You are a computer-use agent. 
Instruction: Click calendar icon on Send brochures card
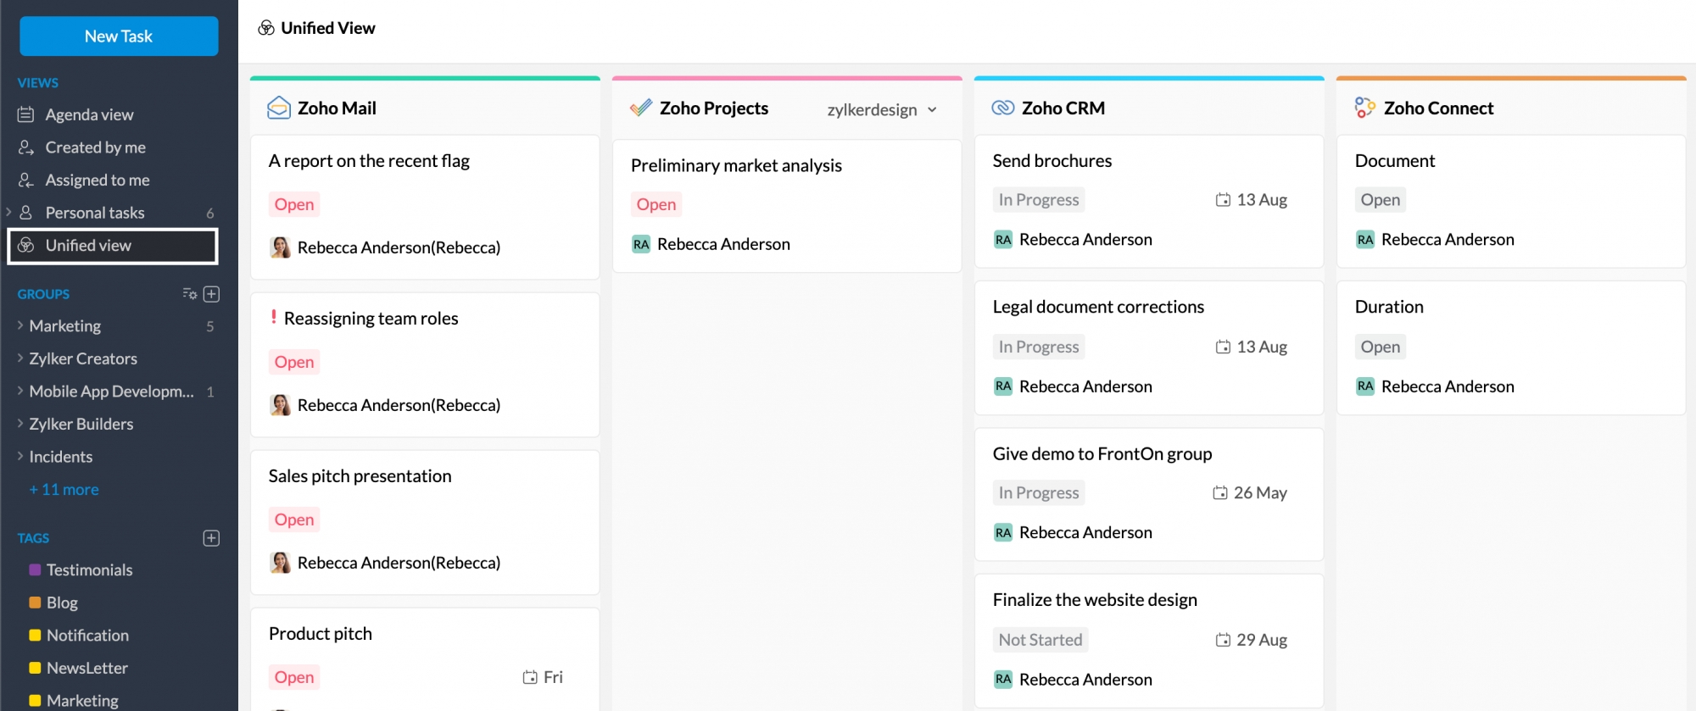[x=1223, y=200]
